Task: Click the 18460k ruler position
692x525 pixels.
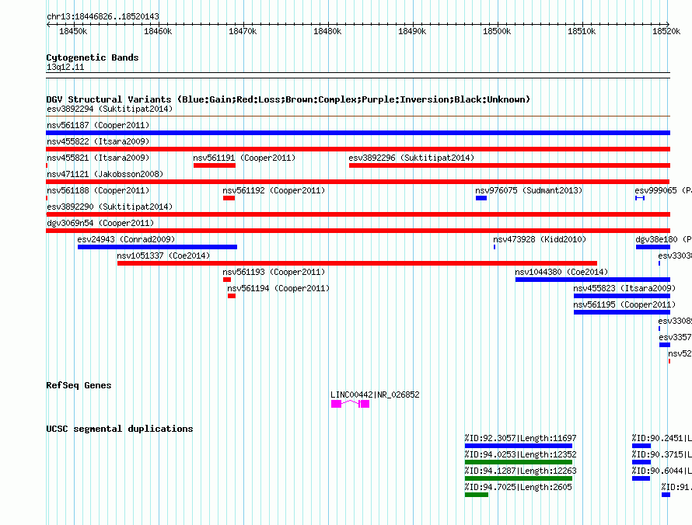Action: (x=158, y=31)
